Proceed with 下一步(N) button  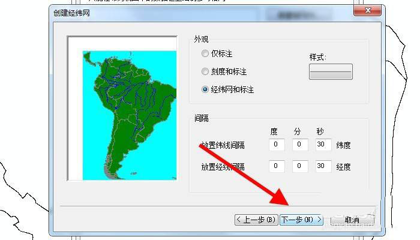pos(301,220)
